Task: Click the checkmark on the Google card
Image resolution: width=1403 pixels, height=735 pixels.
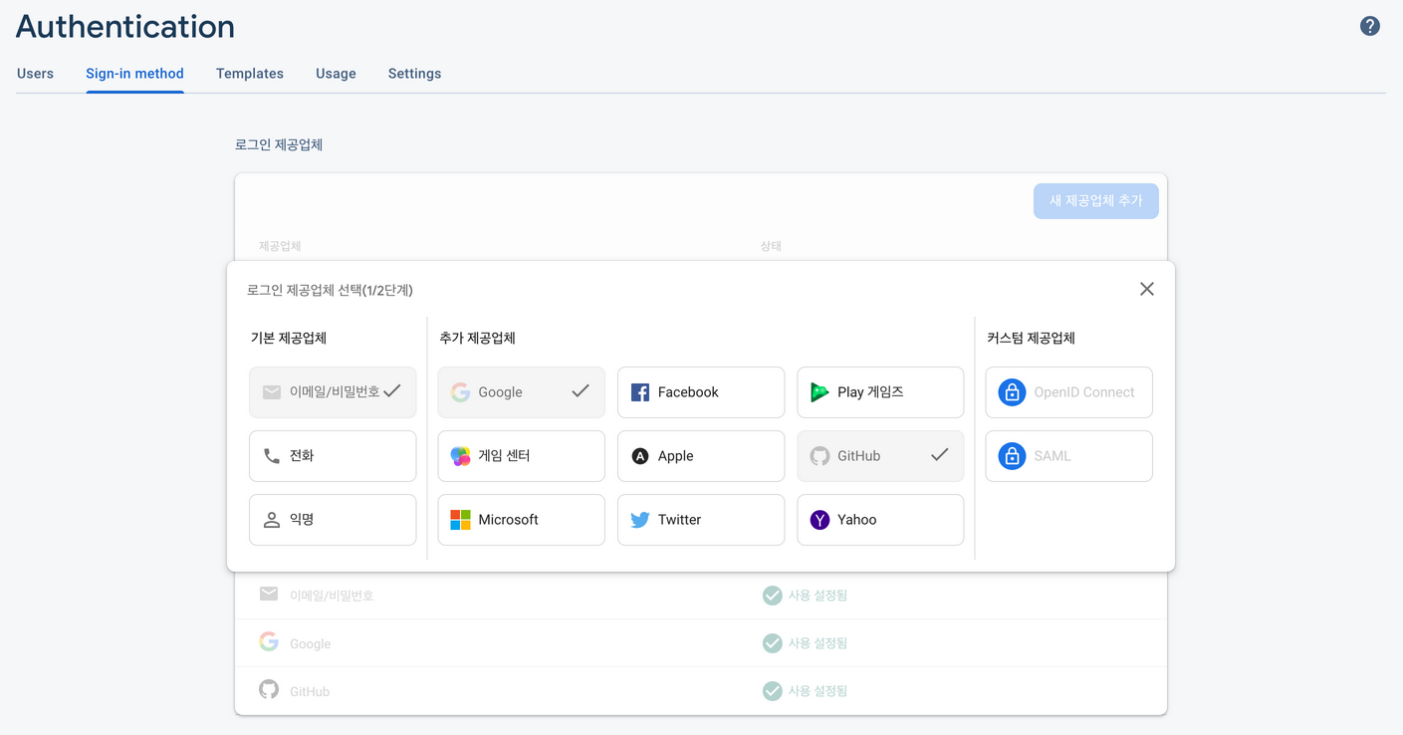Action: click(581, 391)
